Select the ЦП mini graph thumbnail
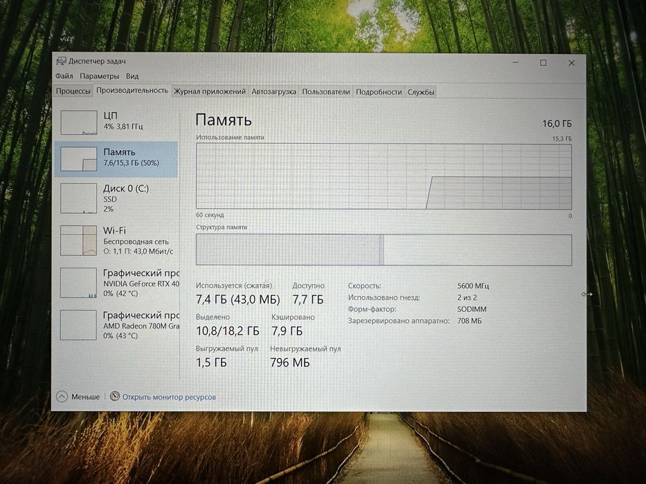The height and width of the screenshot is (484, 646). click(x=79, y=122)
